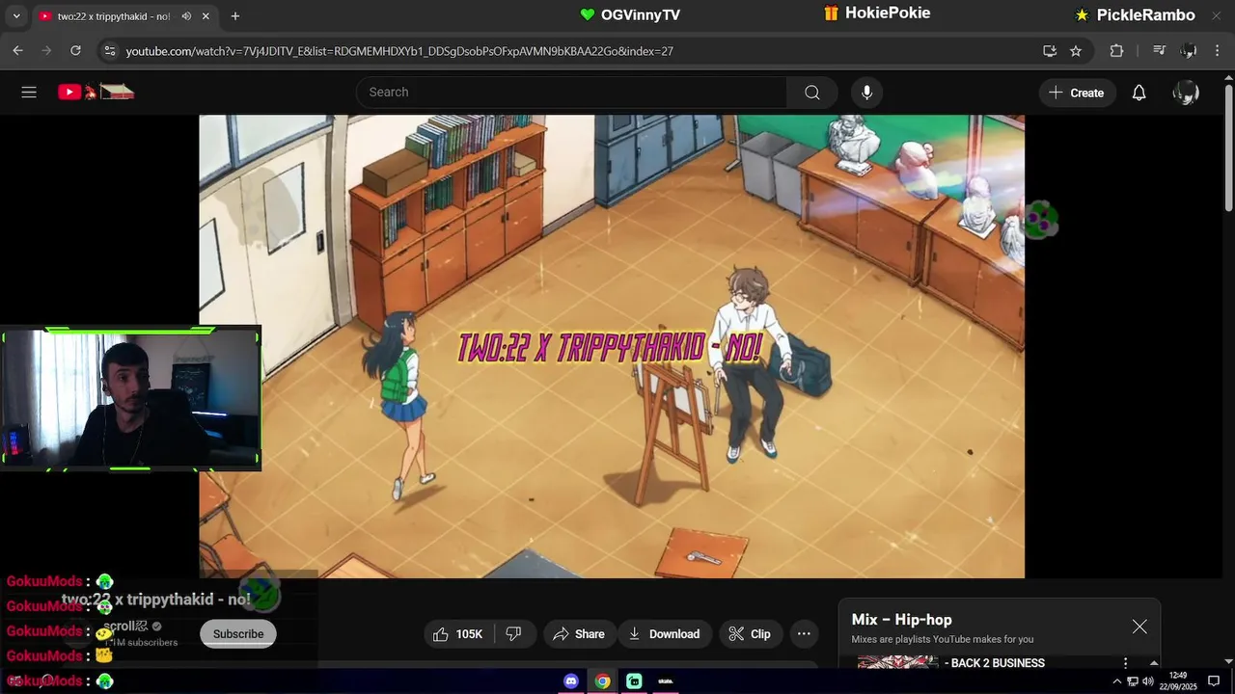The height and width of the screenshot is (694, 1235).
Task: View site information icon in address bar
Action: (109, 51)
